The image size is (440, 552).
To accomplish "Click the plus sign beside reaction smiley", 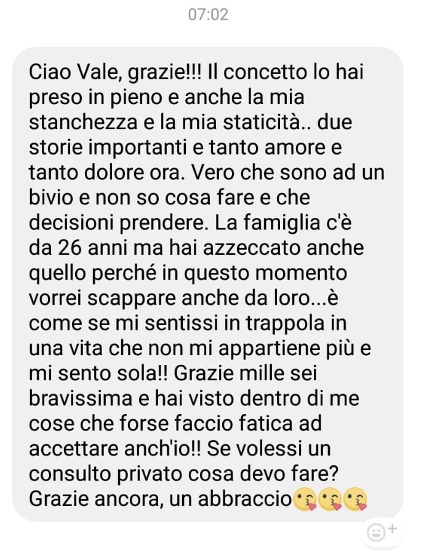I will [x=392, y=529].
